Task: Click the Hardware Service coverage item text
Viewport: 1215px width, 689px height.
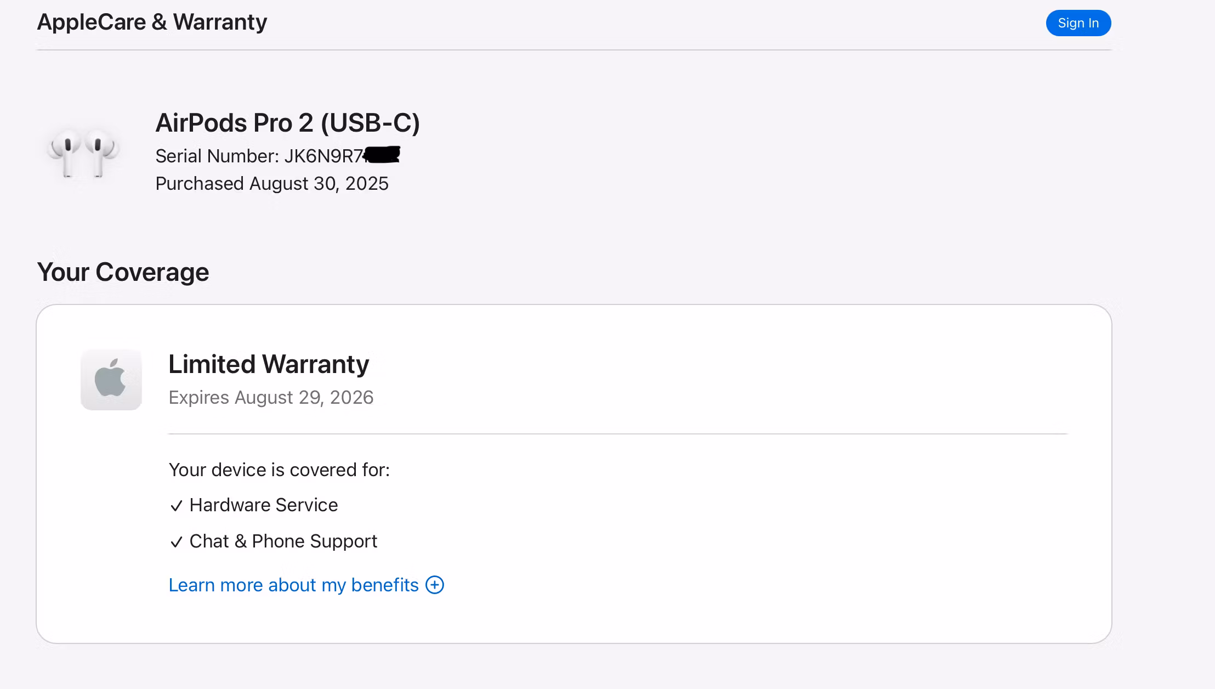Action: (x=263, y=505)
